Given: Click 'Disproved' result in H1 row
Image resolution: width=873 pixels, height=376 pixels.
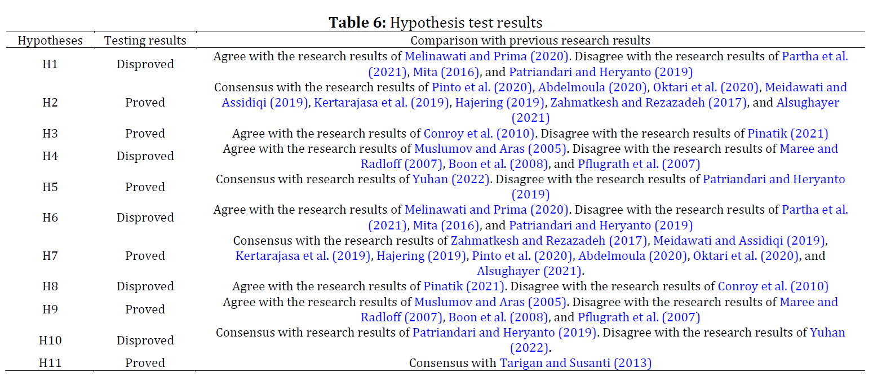Looking at the screenshot, I should tap(145, 64).
